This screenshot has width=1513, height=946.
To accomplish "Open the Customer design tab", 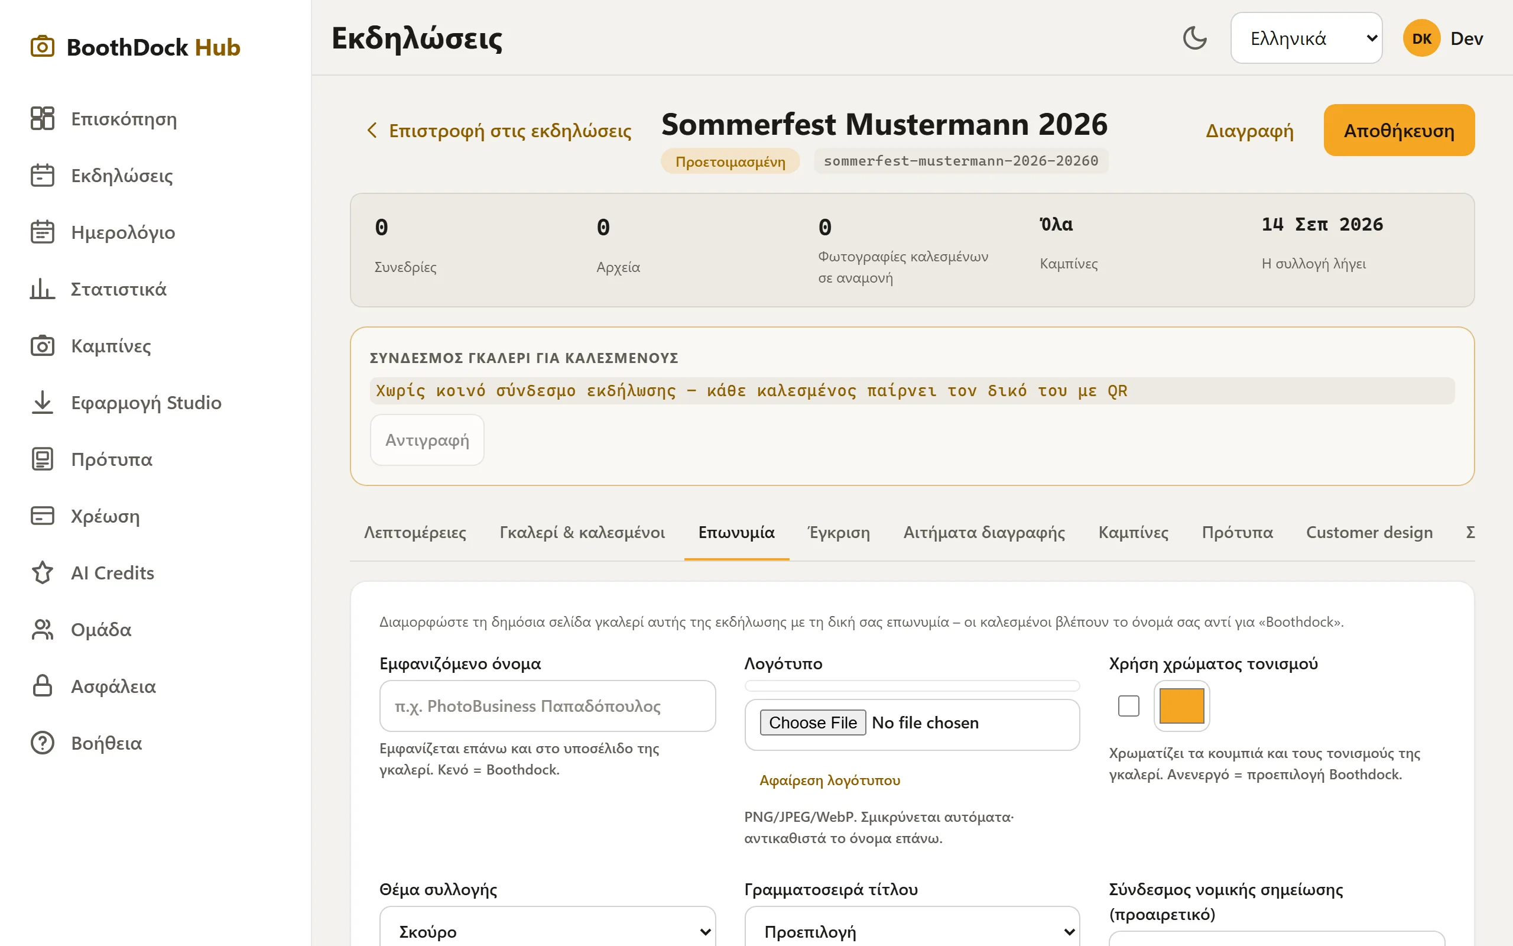I will [1369, 533].
